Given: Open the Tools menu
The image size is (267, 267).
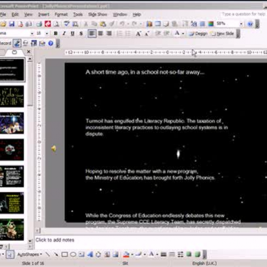Looking at the screenshot, I should (x=78, y=14).
